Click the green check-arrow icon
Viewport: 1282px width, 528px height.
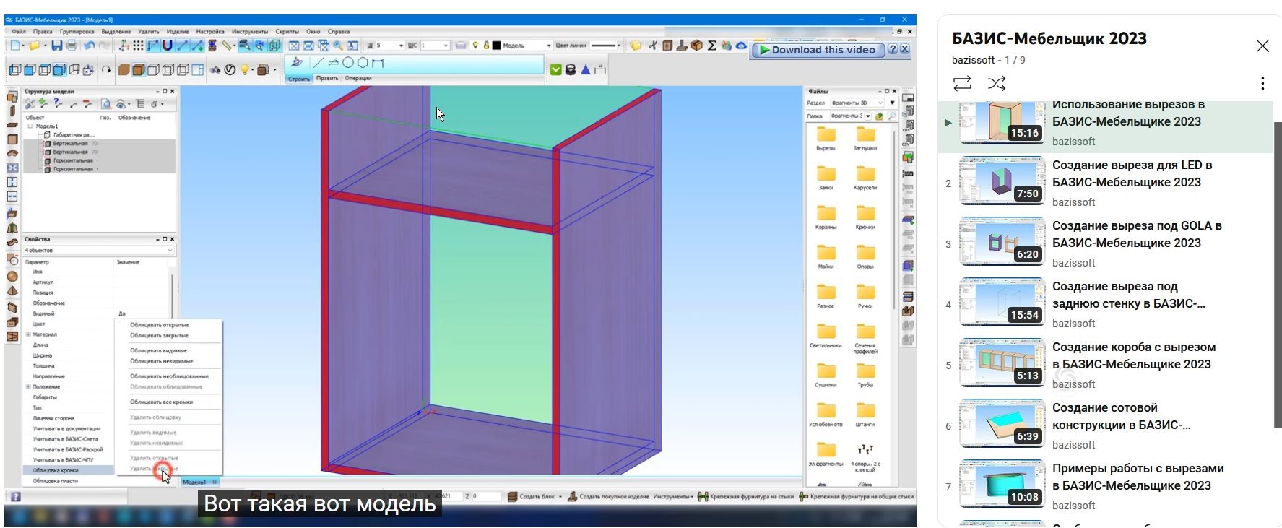point(556,69)
